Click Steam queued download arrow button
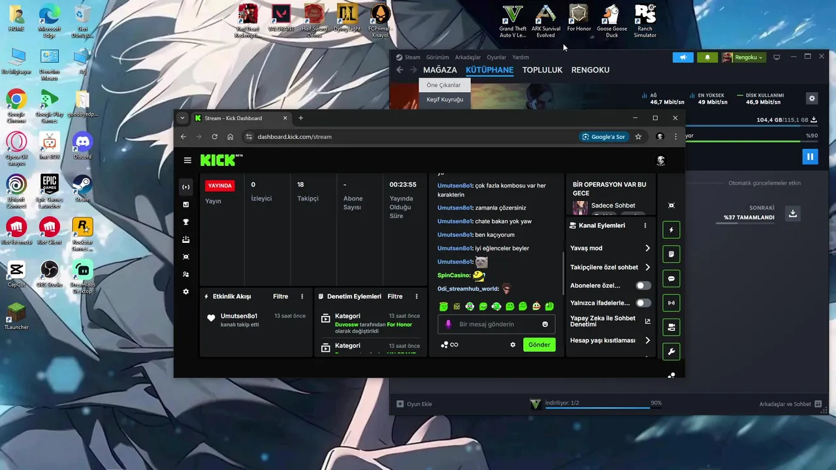This screenshot has width=836, height=470. point(792,213)
